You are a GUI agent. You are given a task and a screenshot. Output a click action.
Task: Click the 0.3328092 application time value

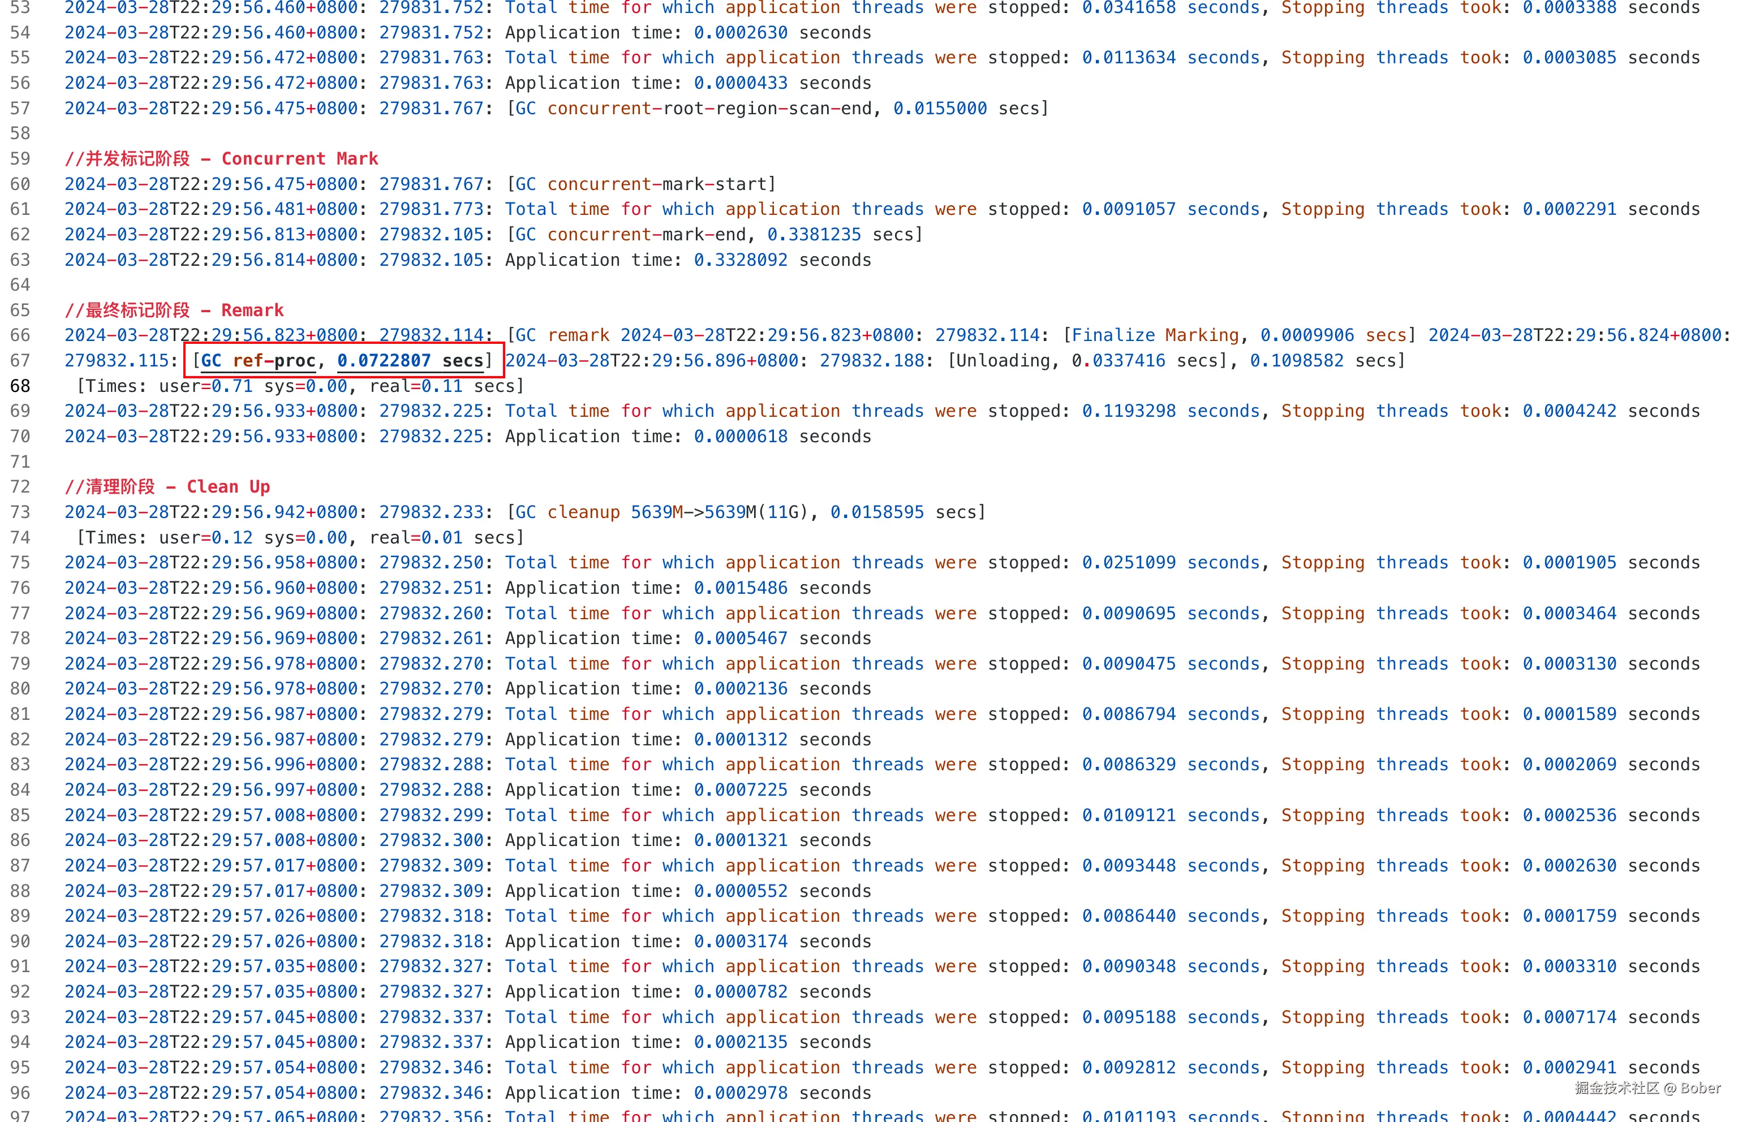pyautogui.click(x=741, y=260)
